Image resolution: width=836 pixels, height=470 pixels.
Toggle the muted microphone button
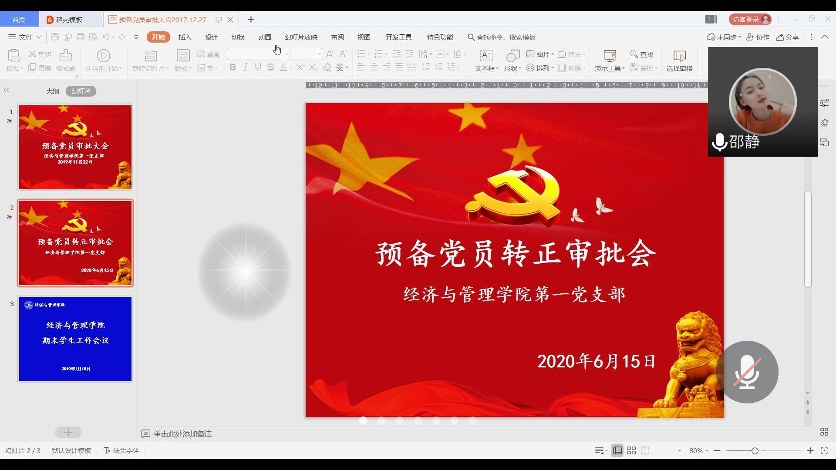click(747, 372)
